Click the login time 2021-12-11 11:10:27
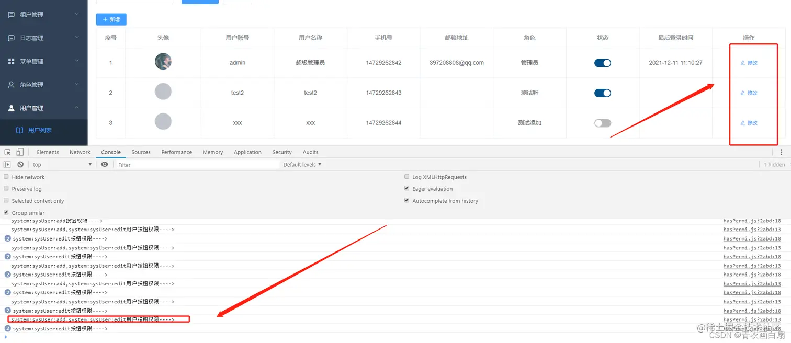Image resolution: width=791 pixels, height=343 pixels. click(675, 63)
